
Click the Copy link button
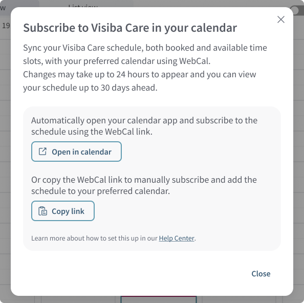coord(63,211)
